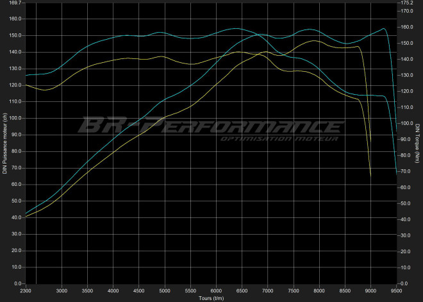Screen dimensions: 423x302
Task: Pick the 6500 label on the RPM axis
Action: 243,290
